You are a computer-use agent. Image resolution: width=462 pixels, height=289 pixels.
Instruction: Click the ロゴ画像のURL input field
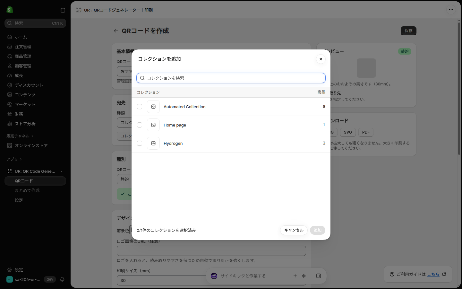pos(211,251)
